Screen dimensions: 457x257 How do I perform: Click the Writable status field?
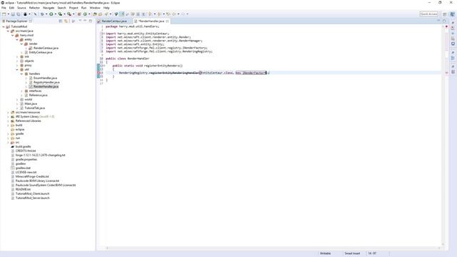click(326, 253)
